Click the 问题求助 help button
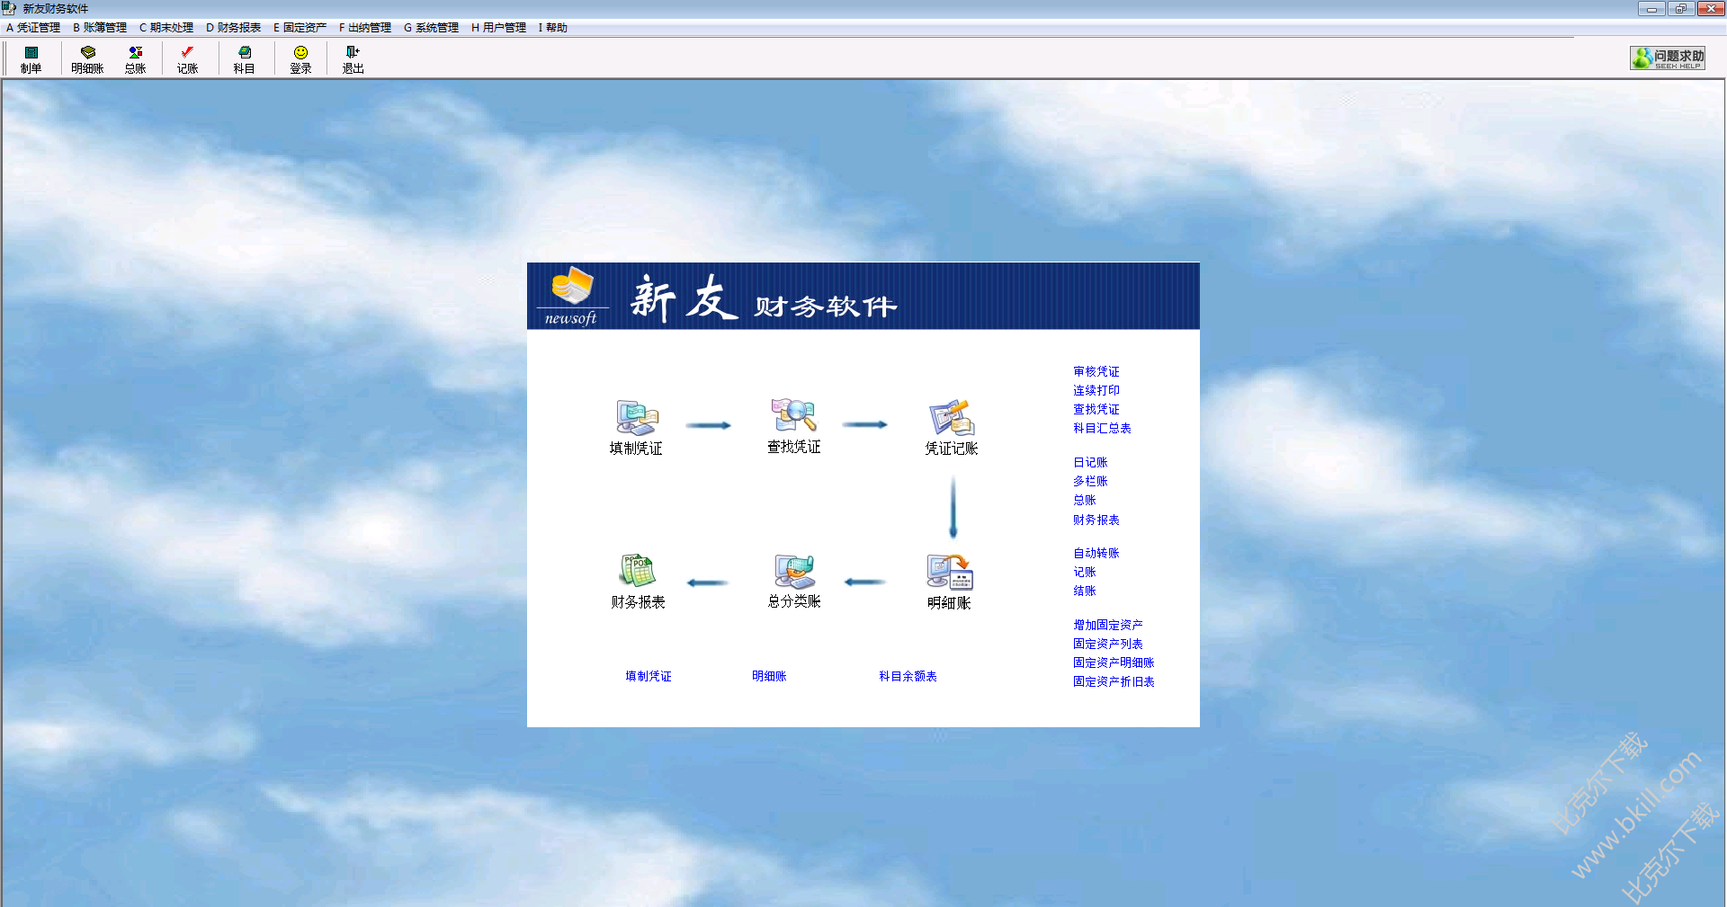This screenshot has height=907, width=1727. (x=1667, y=58)
